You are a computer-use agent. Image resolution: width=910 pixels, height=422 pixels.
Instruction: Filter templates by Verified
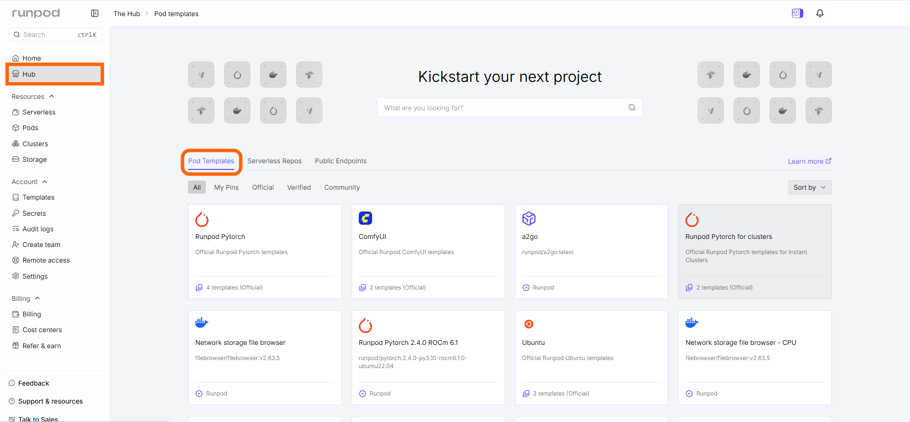click(x=299, y=187)
